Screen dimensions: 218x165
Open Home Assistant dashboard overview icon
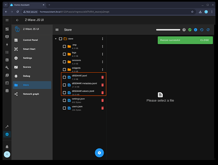(7, 29)
